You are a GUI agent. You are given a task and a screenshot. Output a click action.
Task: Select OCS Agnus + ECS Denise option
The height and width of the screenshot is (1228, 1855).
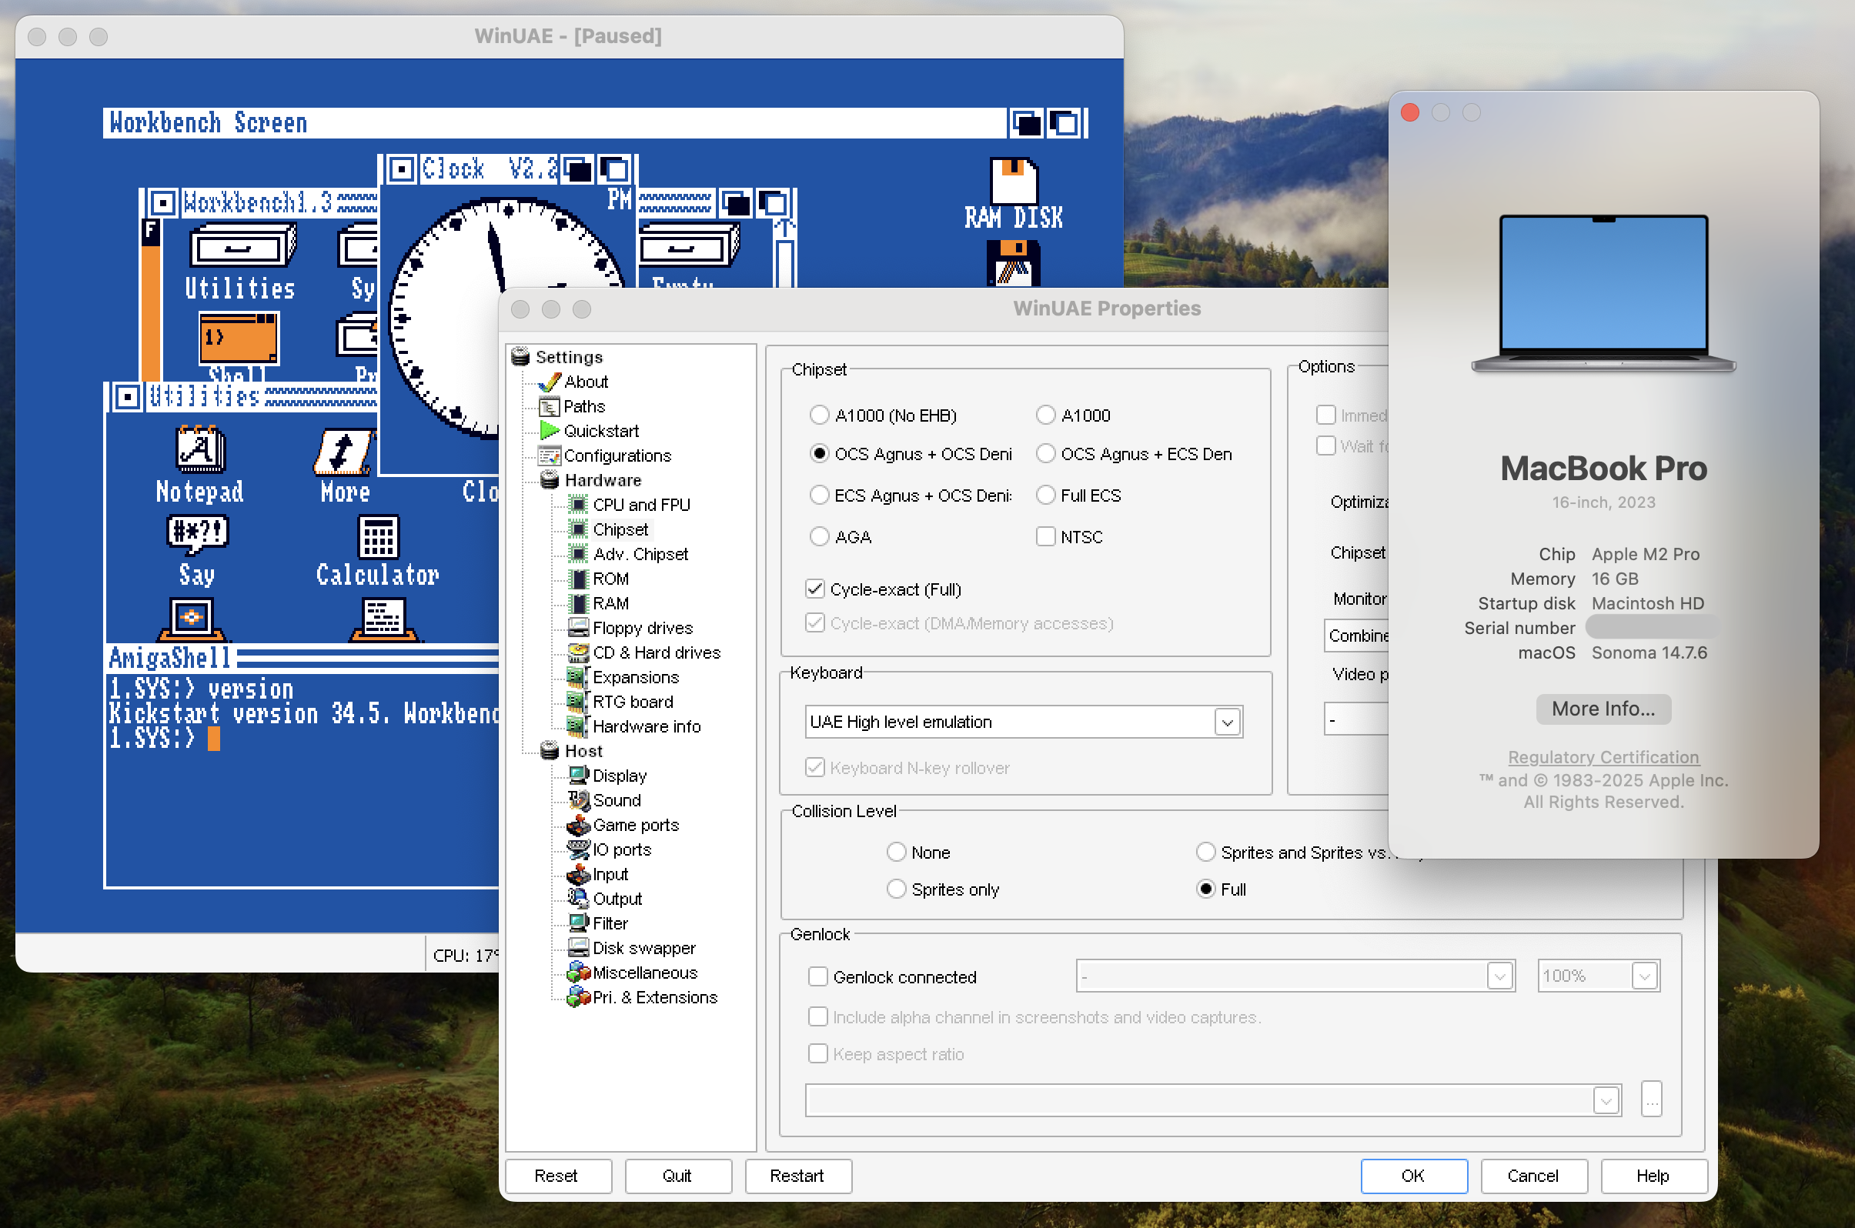tap(1046, 453)
